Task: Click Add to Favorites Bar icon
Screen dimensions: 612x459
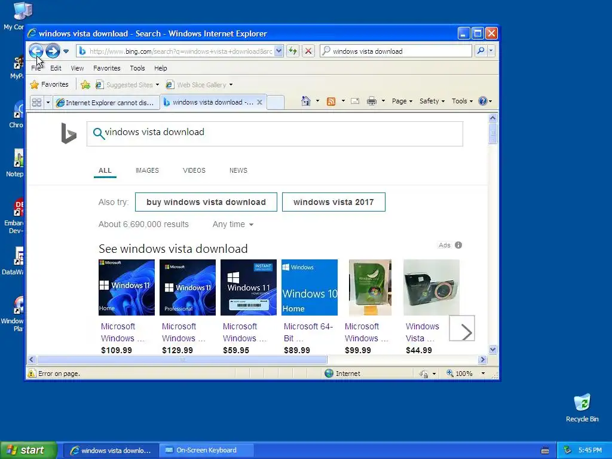Action: (x=85, y=84)
